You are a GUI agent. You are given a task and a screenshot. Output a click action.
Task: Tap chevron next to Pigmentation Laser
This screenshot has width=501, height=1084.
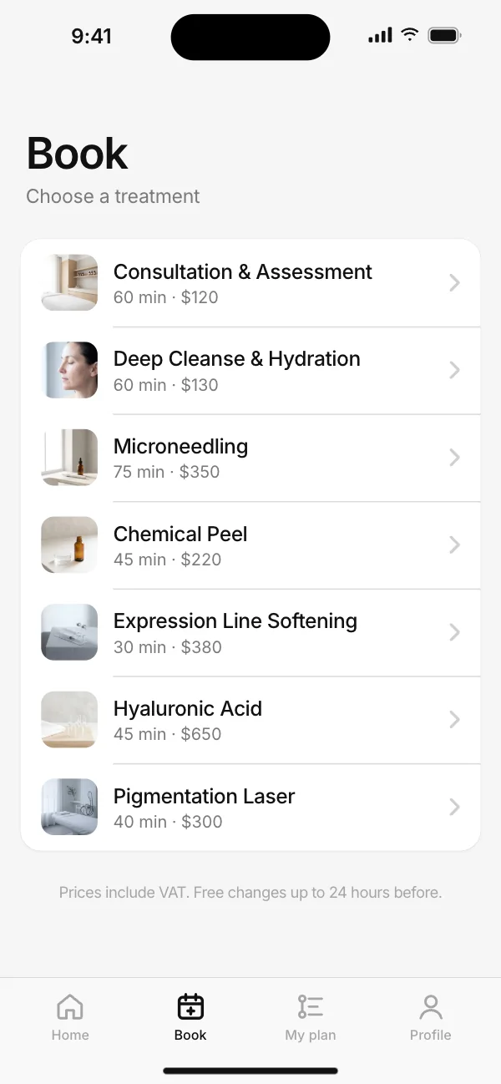(x=454, y=807)
